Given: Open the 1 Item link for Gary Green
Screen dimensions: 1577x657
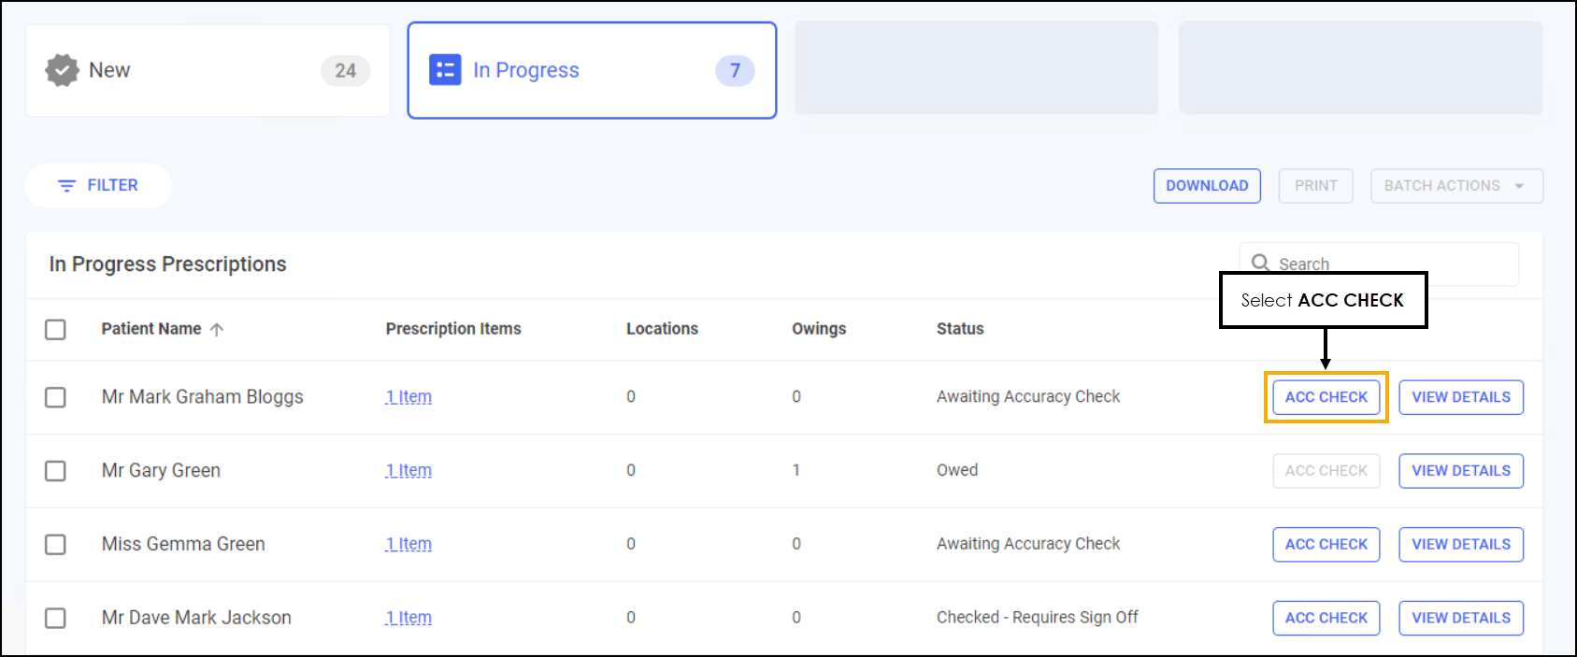Looking at the screenshot, I should click(409, 470).
